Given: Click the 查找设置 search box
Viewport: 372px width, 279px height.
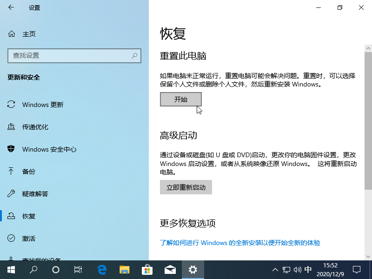Looking at the screenshot, I should tap(74, 56).
